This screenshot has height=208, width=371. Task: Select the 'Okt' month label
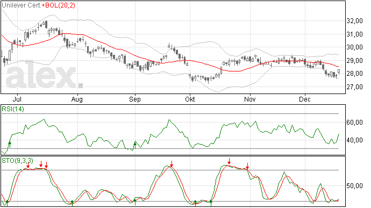click(190, 99)
